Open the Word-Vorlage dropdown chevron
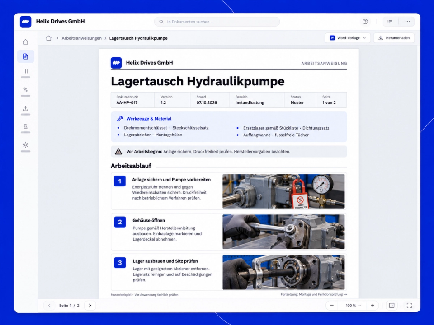 [364, 38]
